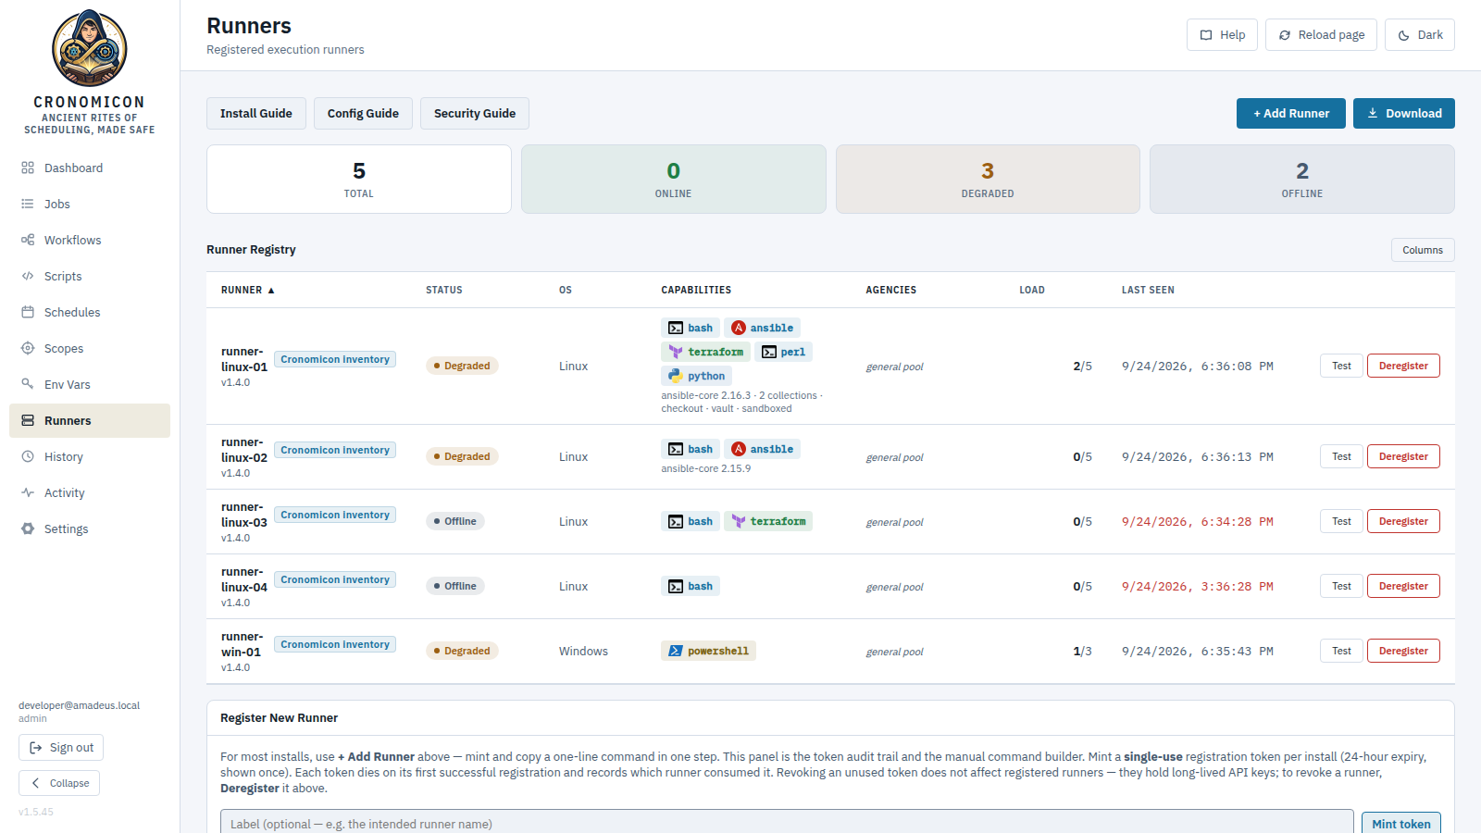Sort by the Load column header
This screenshot has width=1481, height=833.
[1032, 290]
